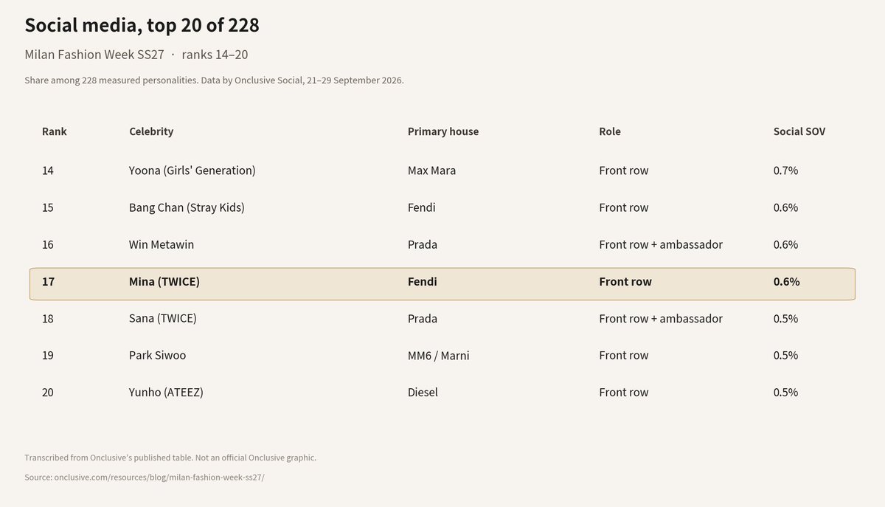Click the Diesel house cell
This screenshot has height=507, width=885.
(423, 392)
